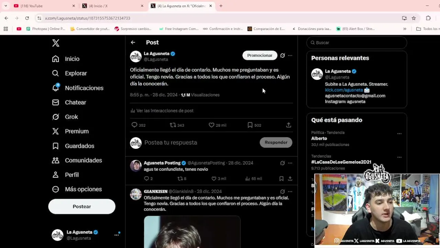Open kick.com/agusneta link
Screen dimensions: 440x248
[x=344, y=90]
